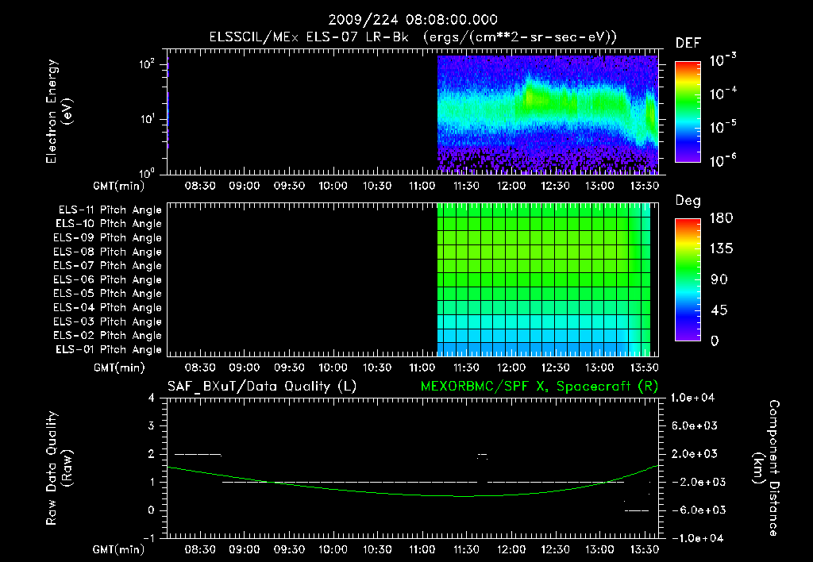The height and width of the screenshot is (562, 813).
Task: Click the 13:30 tick under the data quality panel
Action: click(x=644, y=549)
